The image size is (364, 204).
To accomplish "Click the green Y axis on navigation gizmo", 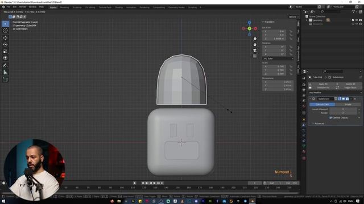I will (x=249, y=28).
